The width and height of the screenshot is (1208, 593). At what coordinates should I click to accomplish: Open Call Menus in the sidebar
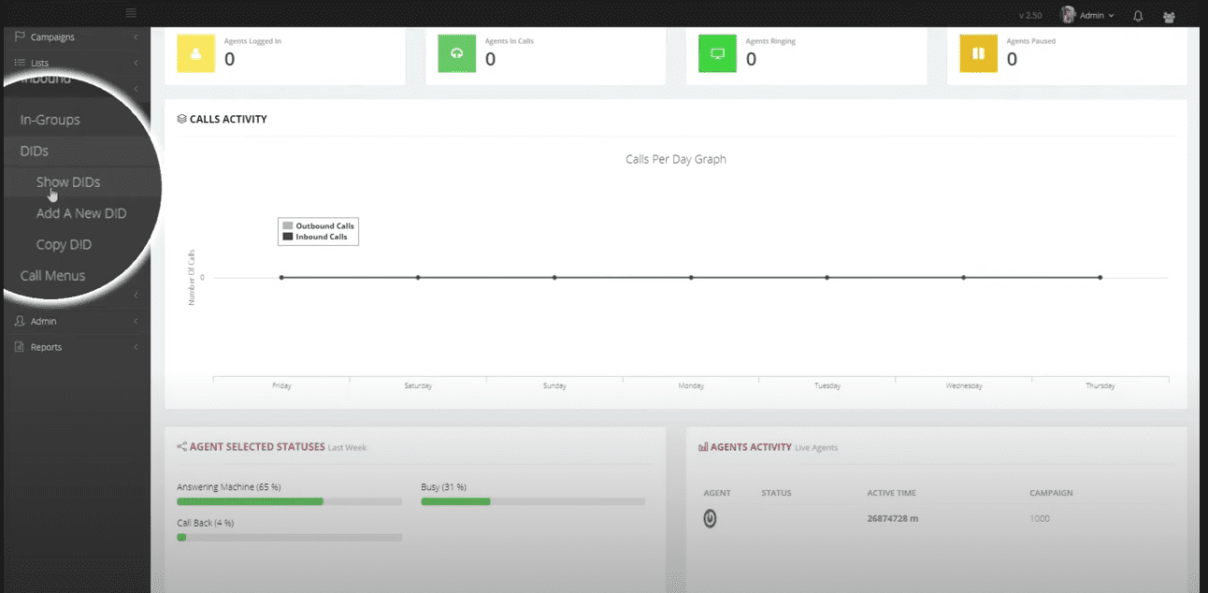[52, 276]
